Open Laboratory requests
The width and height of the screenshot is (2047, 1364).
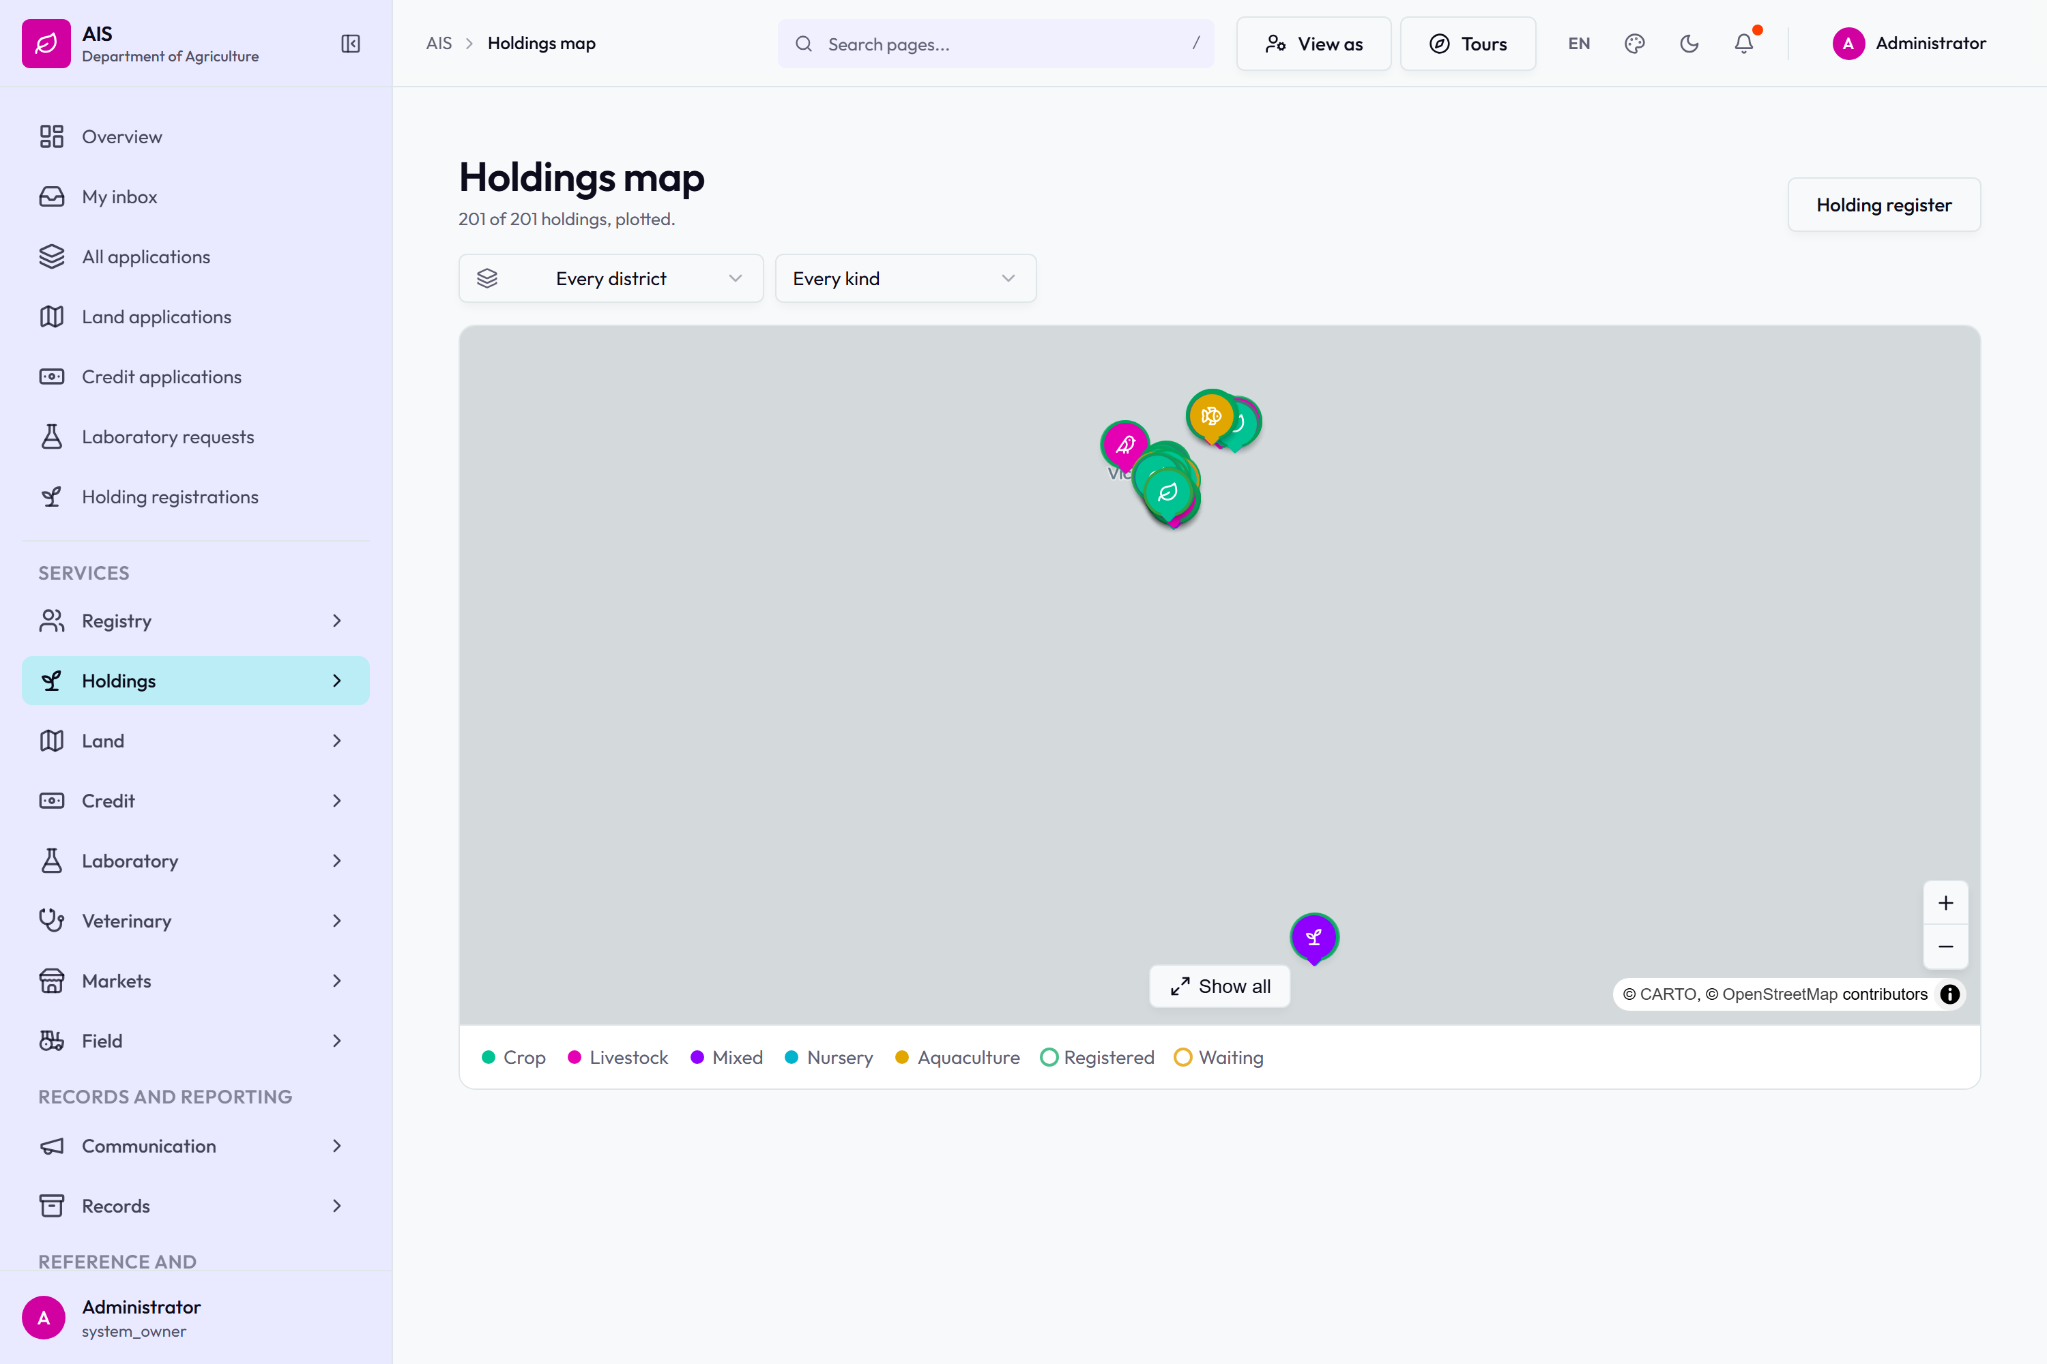click(x=196, y=436)
